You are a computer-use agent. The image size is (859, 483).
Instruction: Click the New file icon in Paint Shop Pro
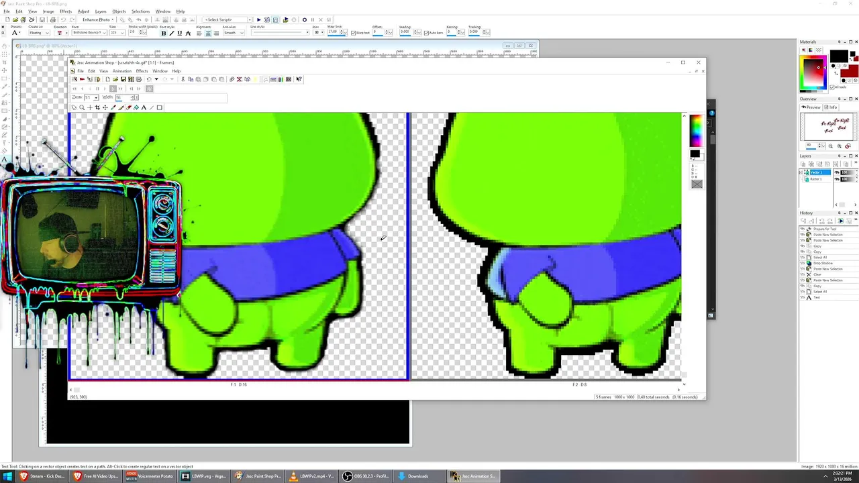(x=7, y=19)
